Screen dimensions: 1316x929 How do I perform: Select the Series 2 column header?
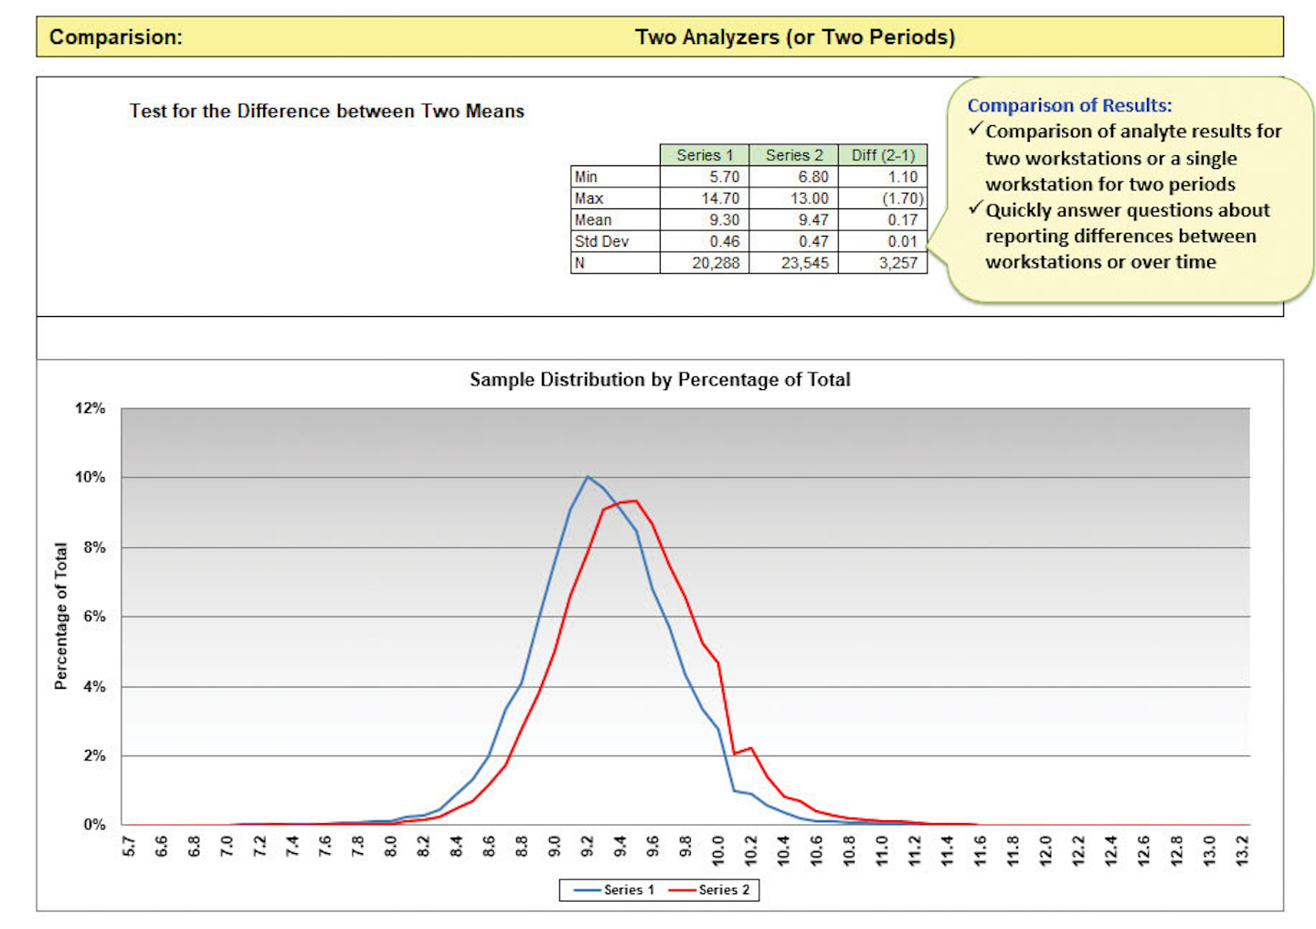(793, 154)
